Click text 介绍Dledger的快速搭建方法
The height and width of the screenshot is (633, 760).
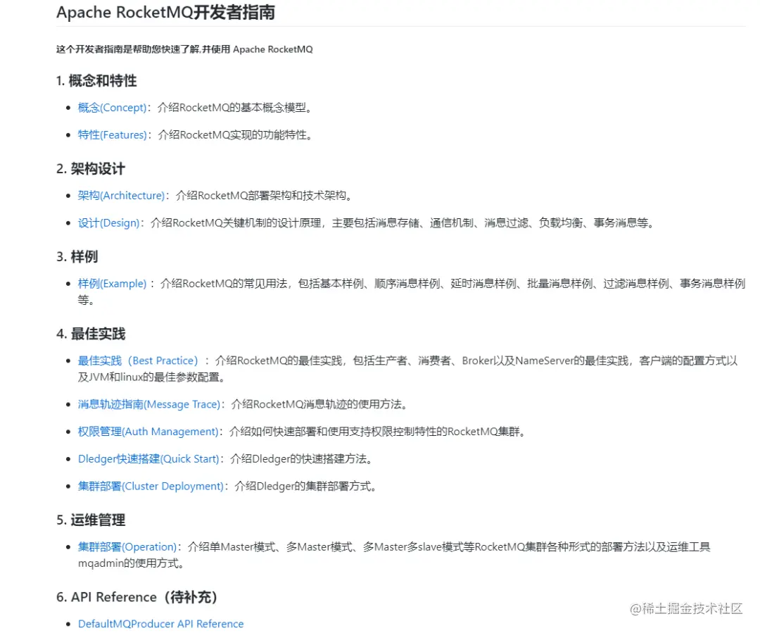pyautogui.click(x=301, y=459)
